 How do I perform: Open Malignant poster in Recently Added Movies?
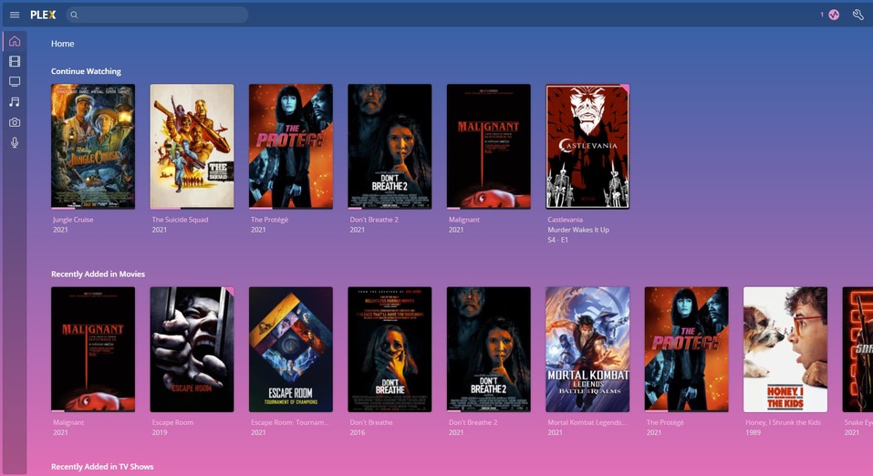(93, 349)
